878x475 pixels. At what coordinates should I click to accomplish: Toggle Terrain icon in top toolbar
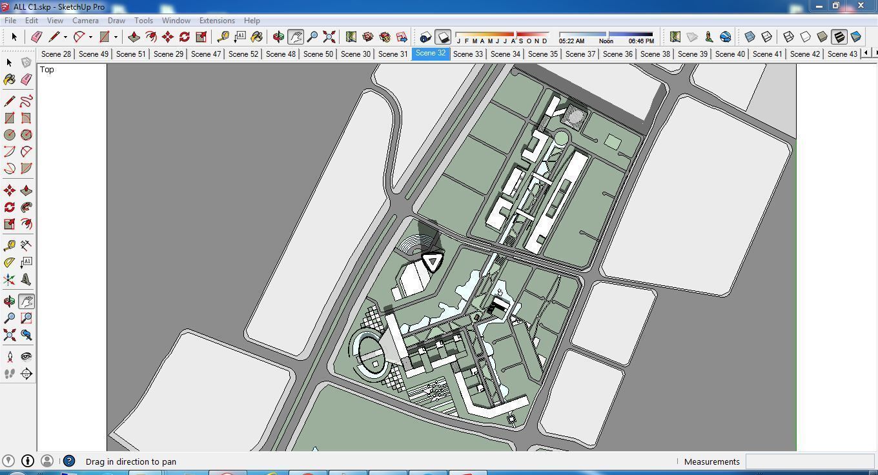point(692,37)
